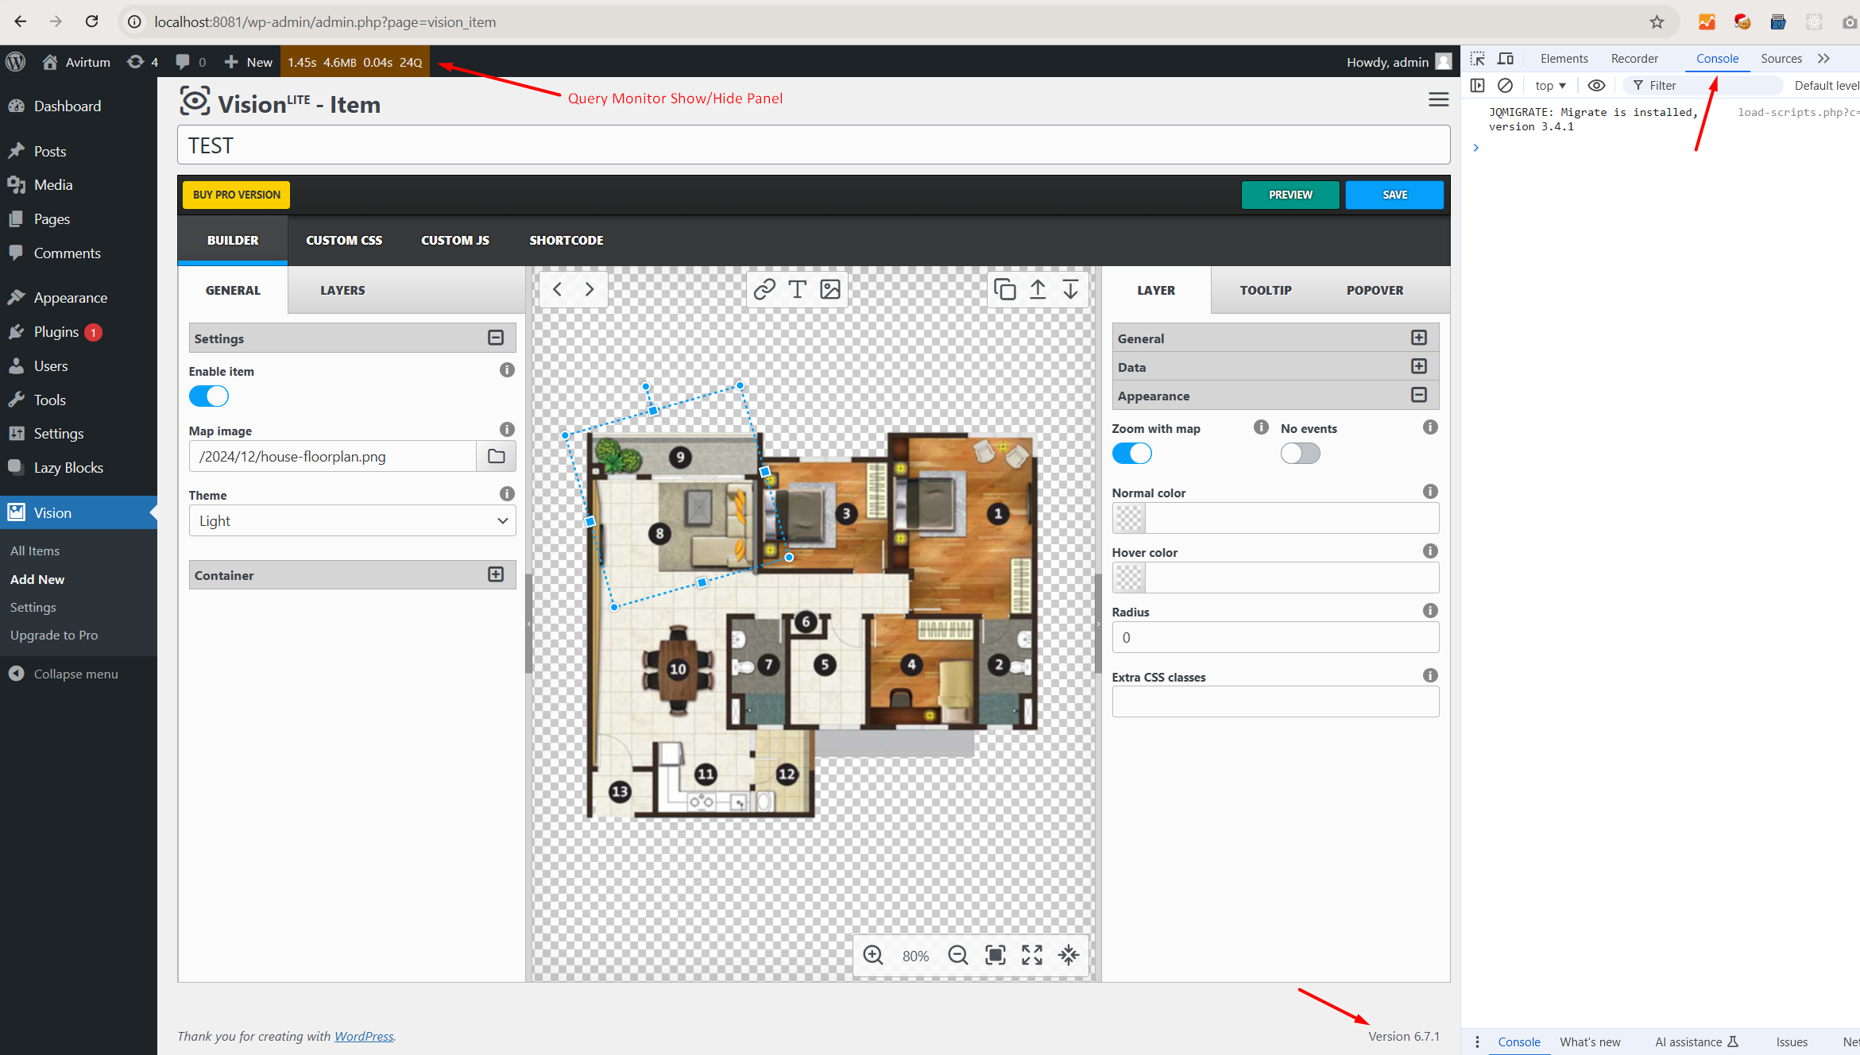
Task: Click the redo arrow in canvas toolbar
Action: pyautogui.click(x=590, y=289)
